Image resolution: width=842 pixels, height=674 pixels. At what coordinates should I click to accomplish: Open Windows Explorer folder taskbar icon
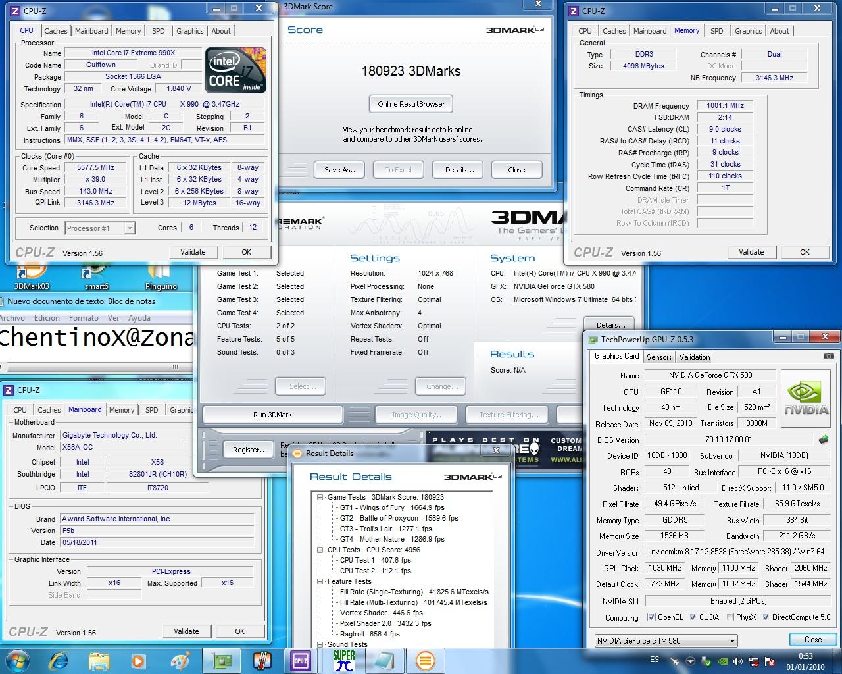click(99, 660)
